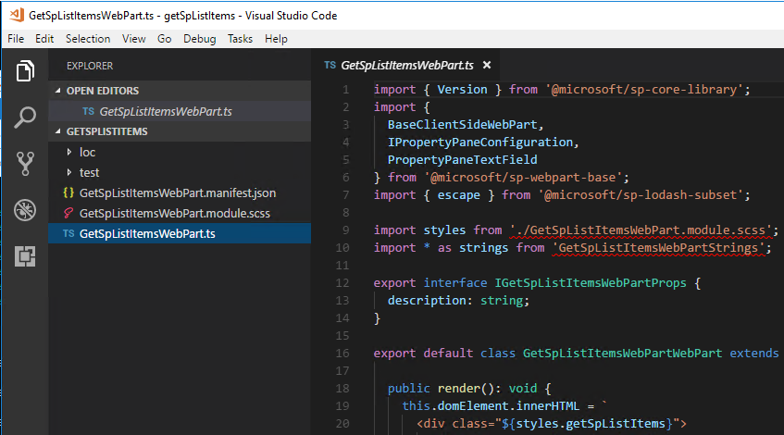This screenshot has height=435, width=784.
Task: Click 'escape' identifier on line 7
Action: [x=458, y=194]
